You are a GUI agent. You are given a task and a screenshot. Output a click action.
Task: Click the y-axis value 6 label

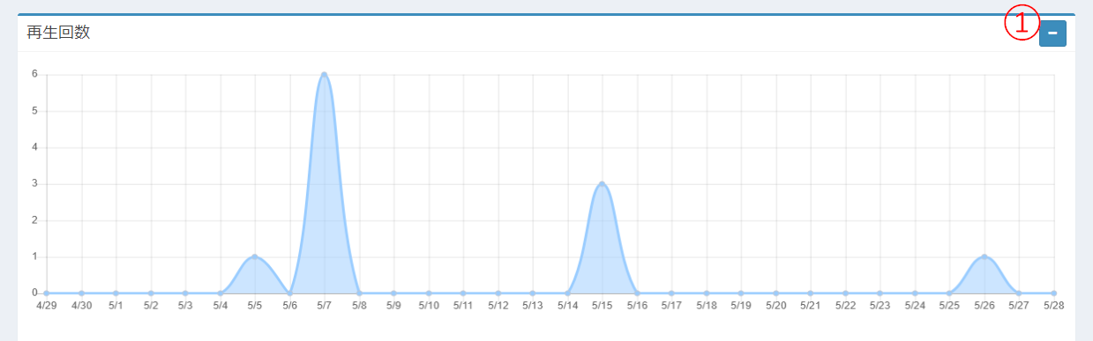pos(34,74)
